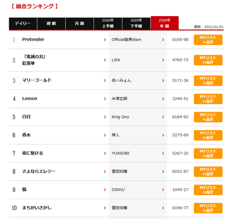The height and width of the screenshot is (219, 227).
Task: Click the red arrow beside artist 瑛人
Action: click(163, 135)
